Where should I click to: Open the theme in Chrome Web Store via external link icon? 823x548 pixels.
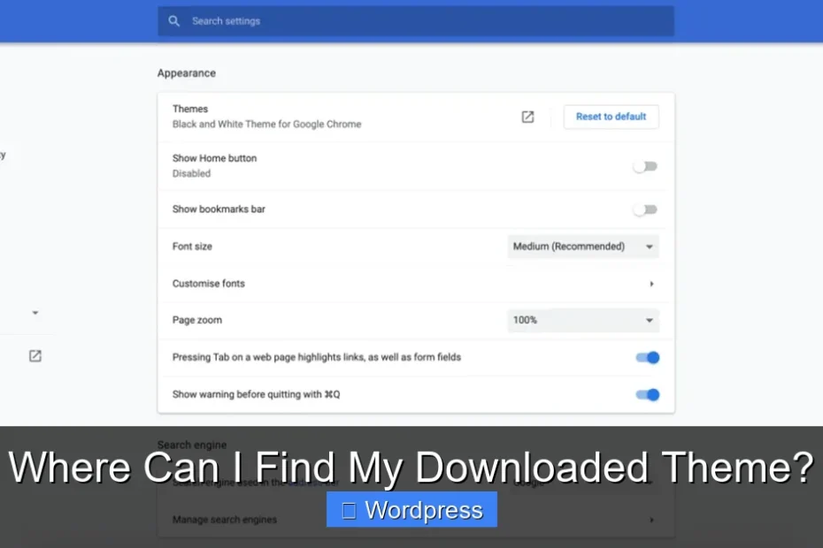(x=527, y=116)
